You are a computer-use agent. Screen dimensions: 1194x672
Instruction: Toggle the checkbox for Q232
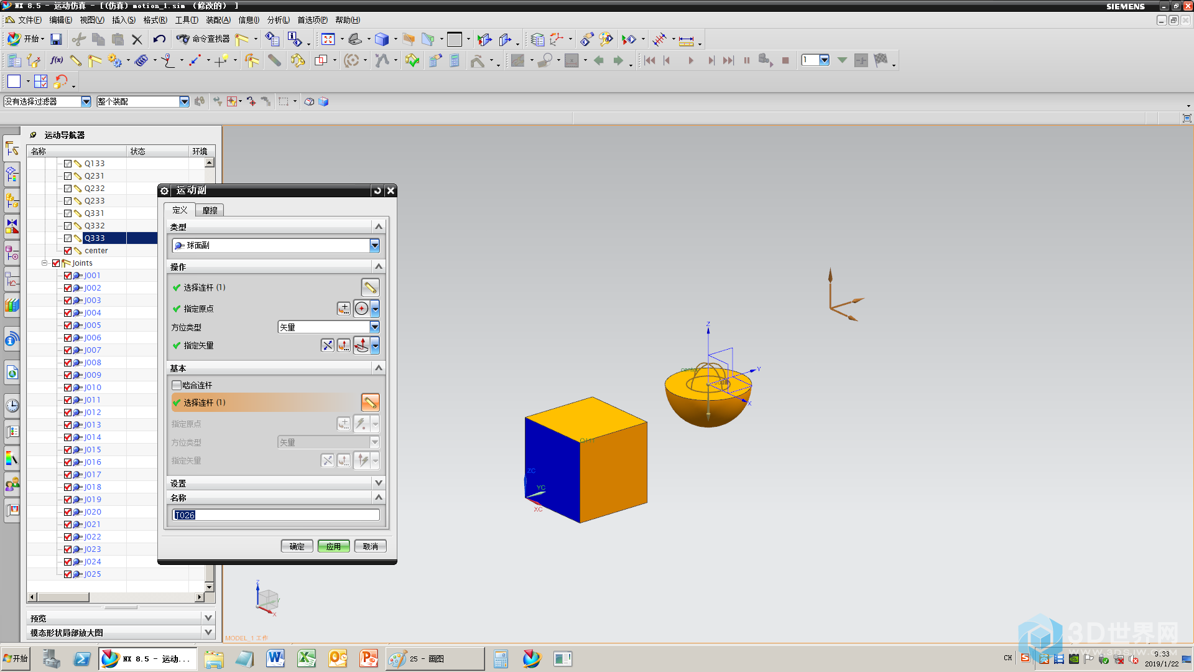point(68,189)
